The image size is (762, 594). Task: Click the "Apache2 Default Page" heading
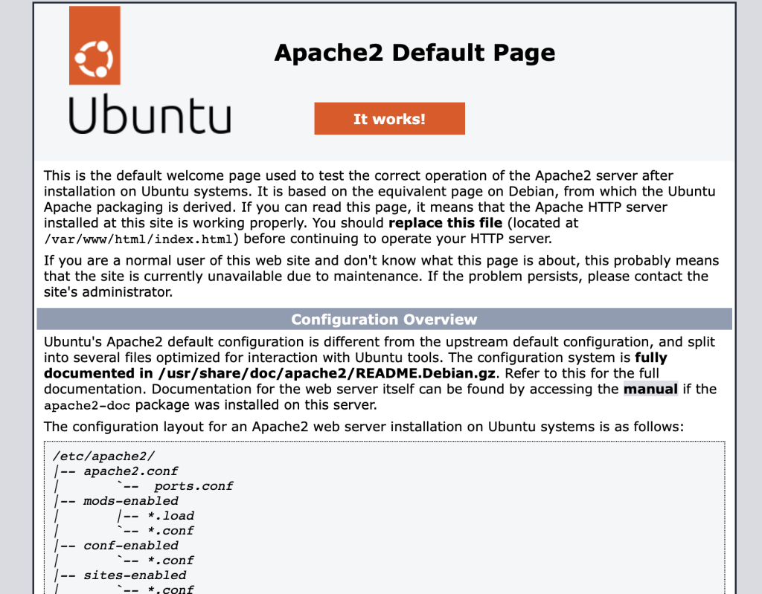point(414,53)
